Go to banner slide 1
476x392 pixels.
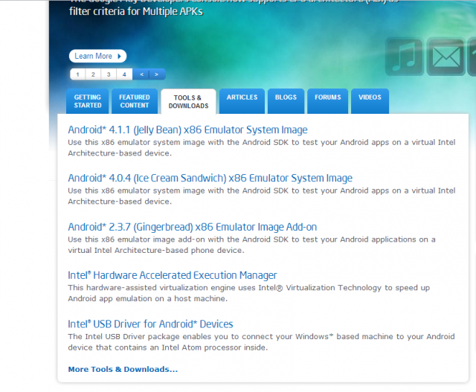pos(77,74)
